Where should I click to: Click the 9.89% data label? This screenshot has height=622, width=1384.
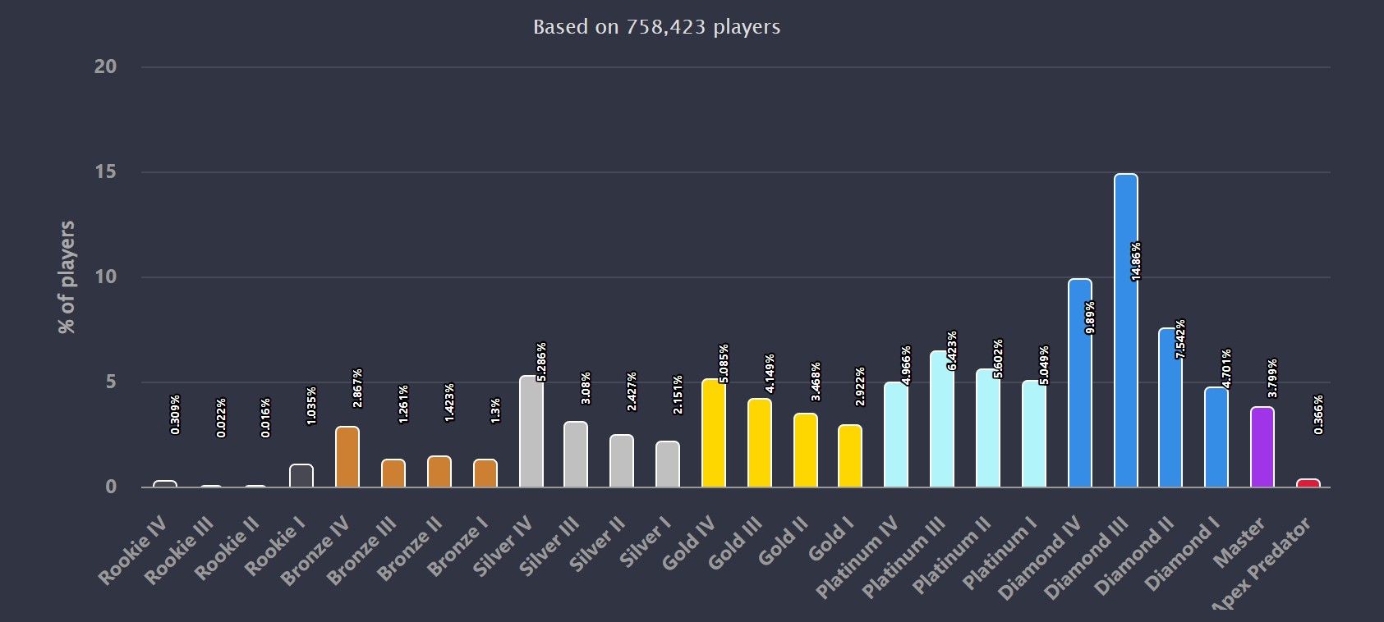click(x=1090, y=318)
